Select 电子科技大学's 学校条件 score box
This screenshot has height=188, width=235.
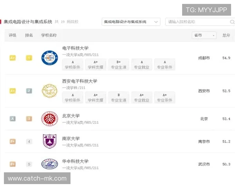click(73, 65)
